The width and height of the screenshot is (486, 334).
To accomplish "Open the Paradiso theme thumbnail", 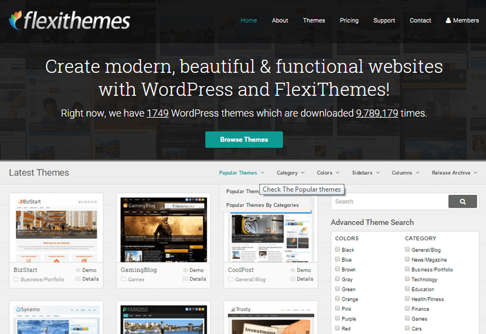I will tap(163, 319).
